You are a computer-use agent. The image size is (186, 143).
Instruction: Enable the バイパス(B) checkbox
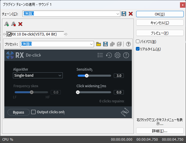[138, 41]
